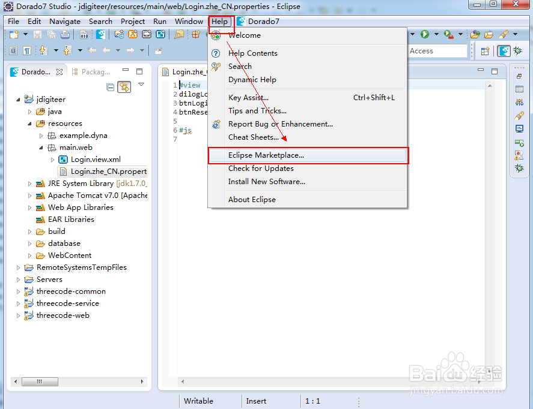This screenshot has height=409, width=533.
Task: Click the binary 010 file toolbar icon
Action: point(84,34)
